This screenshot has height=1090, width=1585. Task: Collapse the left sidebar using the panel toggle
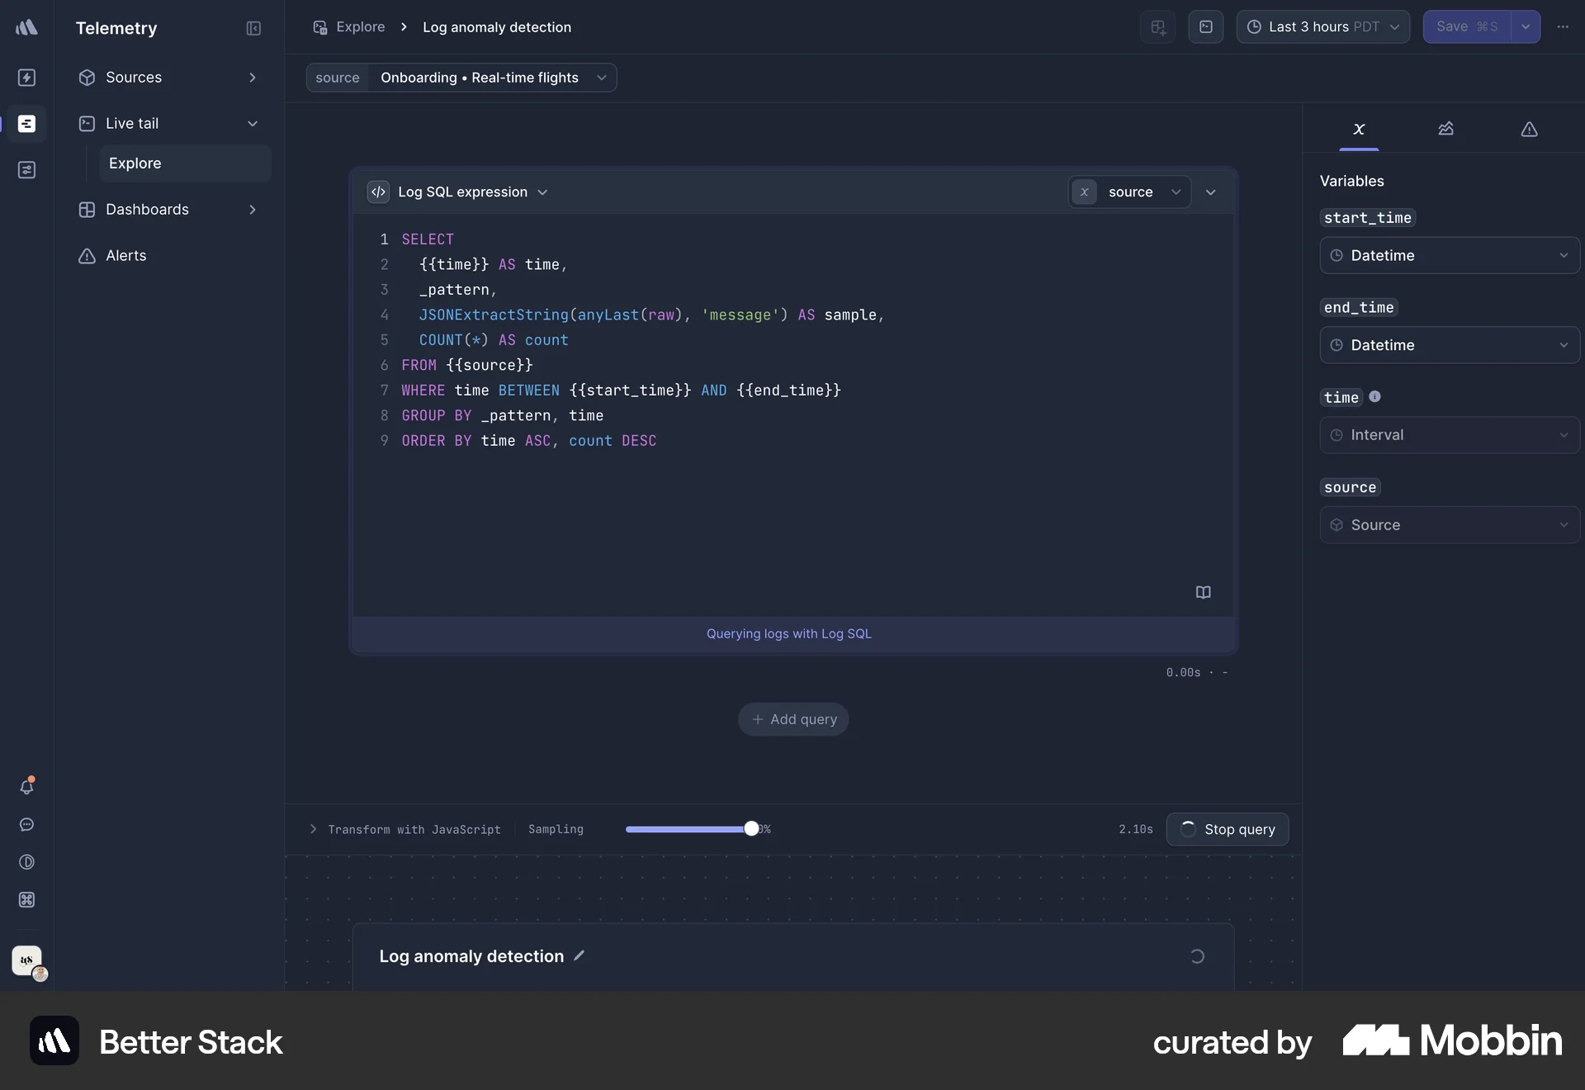point(253,29)
